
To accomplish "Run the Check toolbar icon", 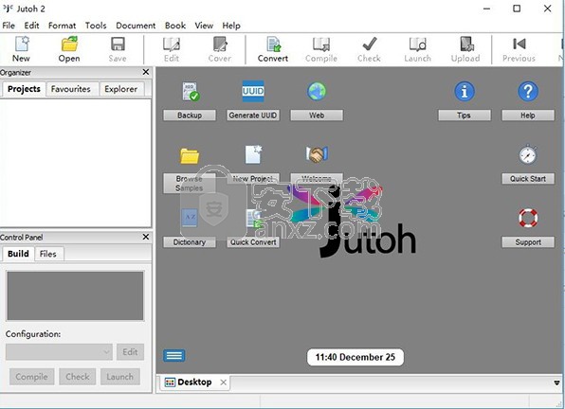I will point(370,44).
